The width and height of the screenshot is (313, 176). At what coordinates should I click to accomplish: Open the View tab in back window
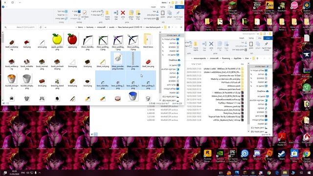[x=242, y=38]
